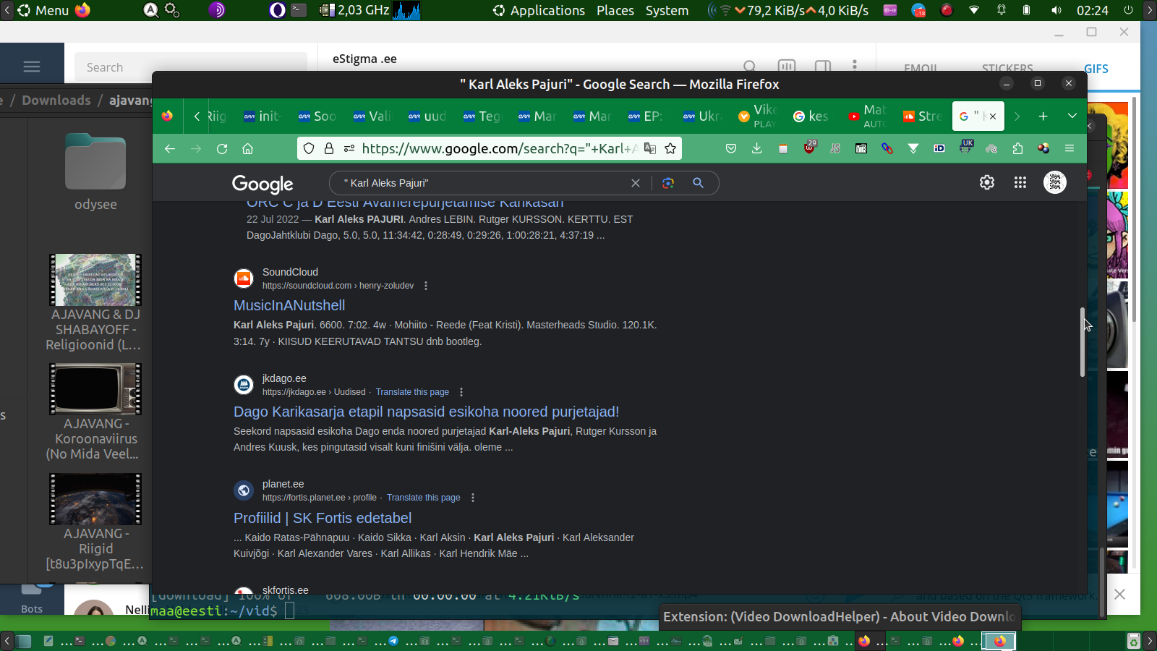This screenshot has width=1157, height=651.
Task: Open a new Firefox tab
Action: 1043,116
